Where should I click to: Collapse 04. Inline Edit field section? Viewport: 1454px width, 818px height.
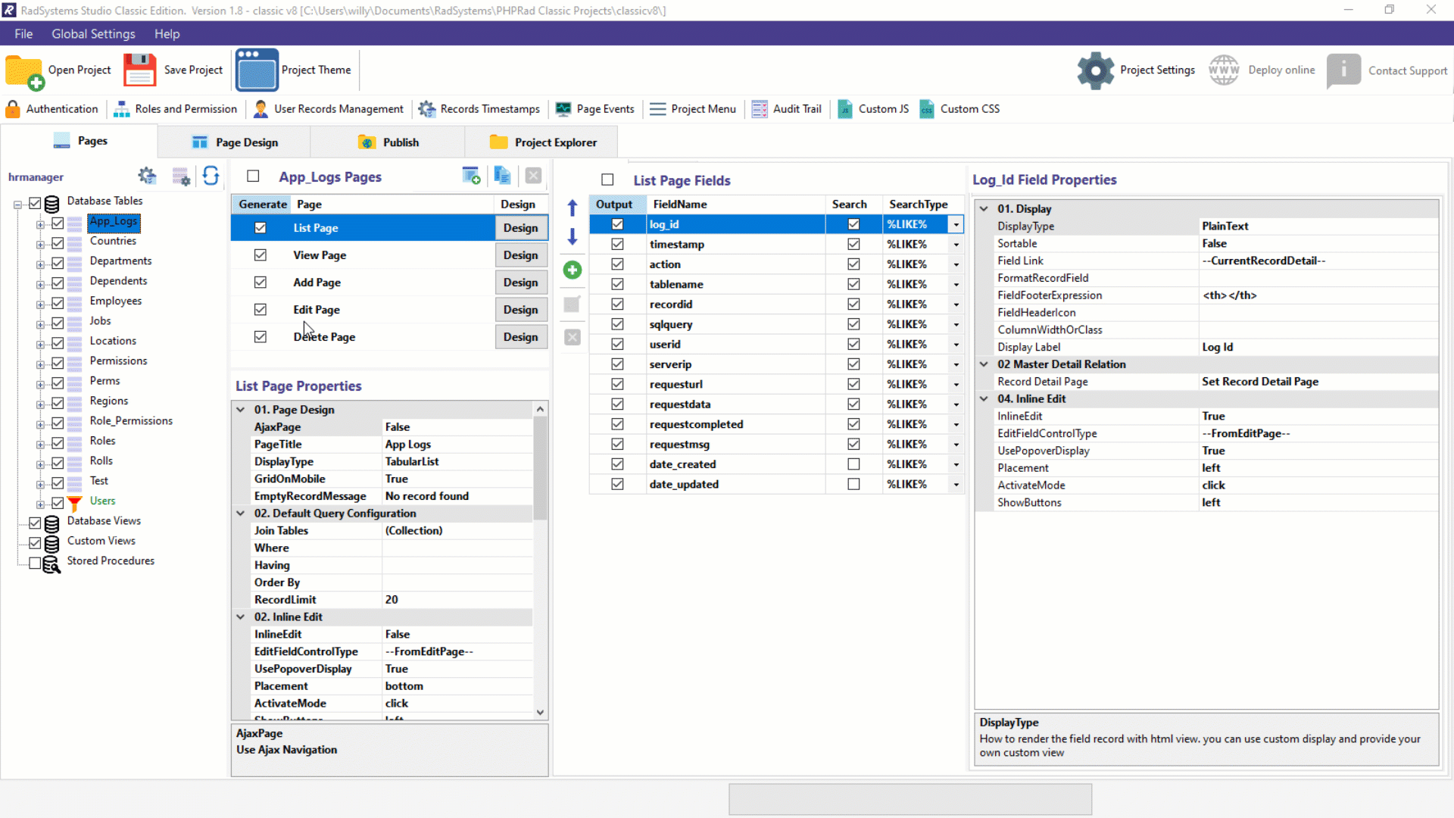tap(984, 398)
